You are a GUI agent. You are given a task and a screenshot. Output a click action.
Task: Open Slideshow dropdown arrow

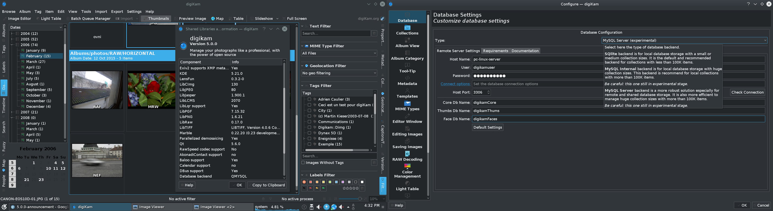[277, 18]
